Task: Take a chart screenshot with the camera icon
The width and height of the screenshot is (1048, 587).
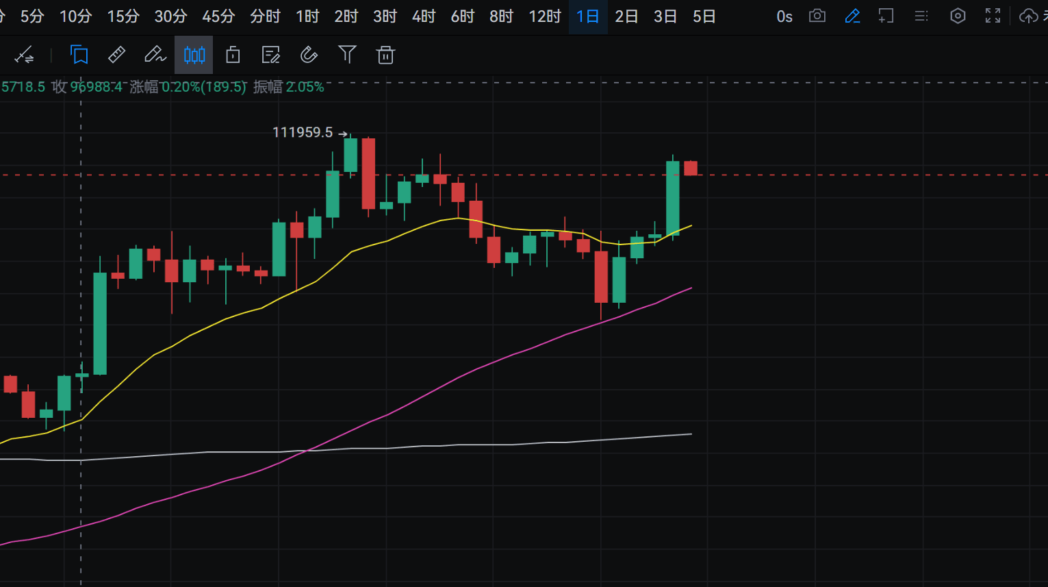Action: point(817,16)
